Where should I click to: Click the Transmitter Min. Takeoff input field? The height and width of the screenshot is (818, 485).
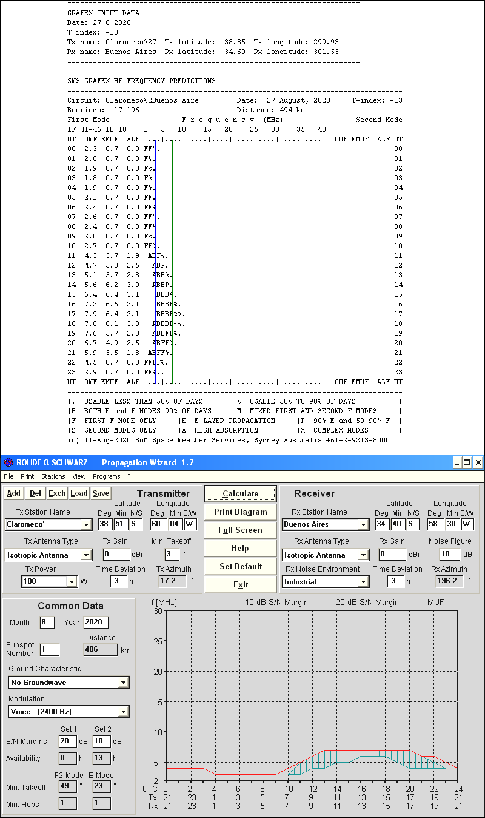tap(172, 554)
